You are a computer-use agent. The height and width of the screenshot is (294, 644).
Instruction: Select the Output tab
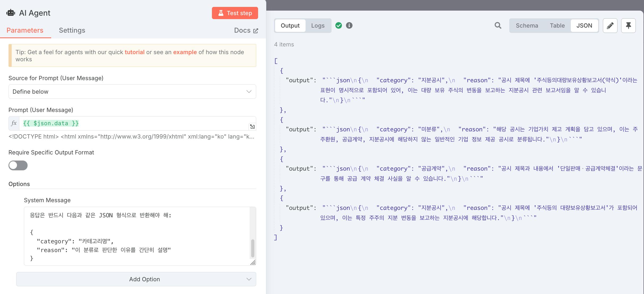[x=290, y=25]
